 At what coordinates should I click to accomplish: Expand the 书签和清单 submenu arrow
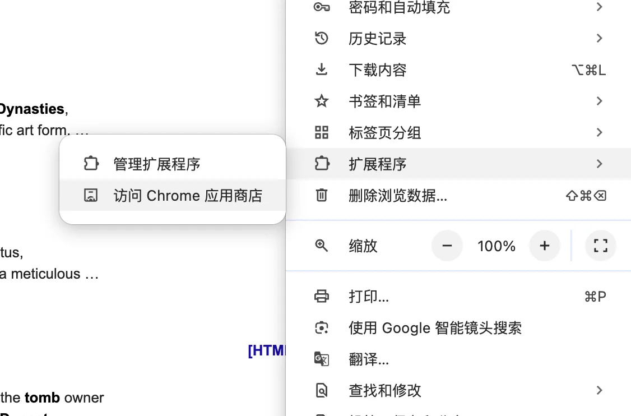pyautogui.click(x=599, y=101)
